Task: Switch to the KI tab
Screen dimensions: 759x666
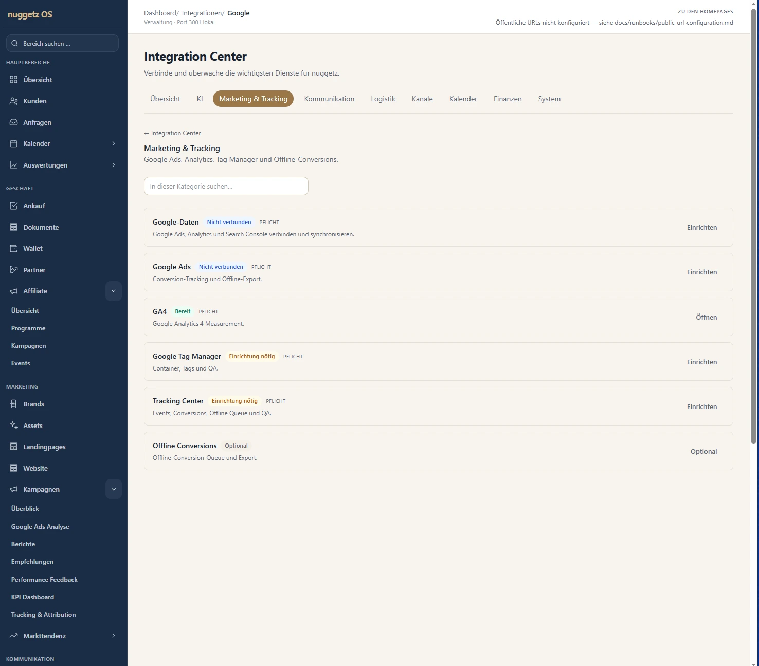Action: click(200, 99)
